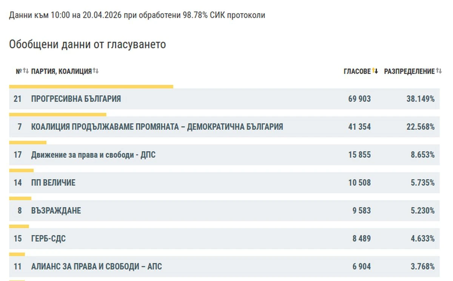This screenshot has height=281, width=453.
Task: Click the РАЗПРЕДЕЛЕНИЕ column header
Action: [409, 71]
